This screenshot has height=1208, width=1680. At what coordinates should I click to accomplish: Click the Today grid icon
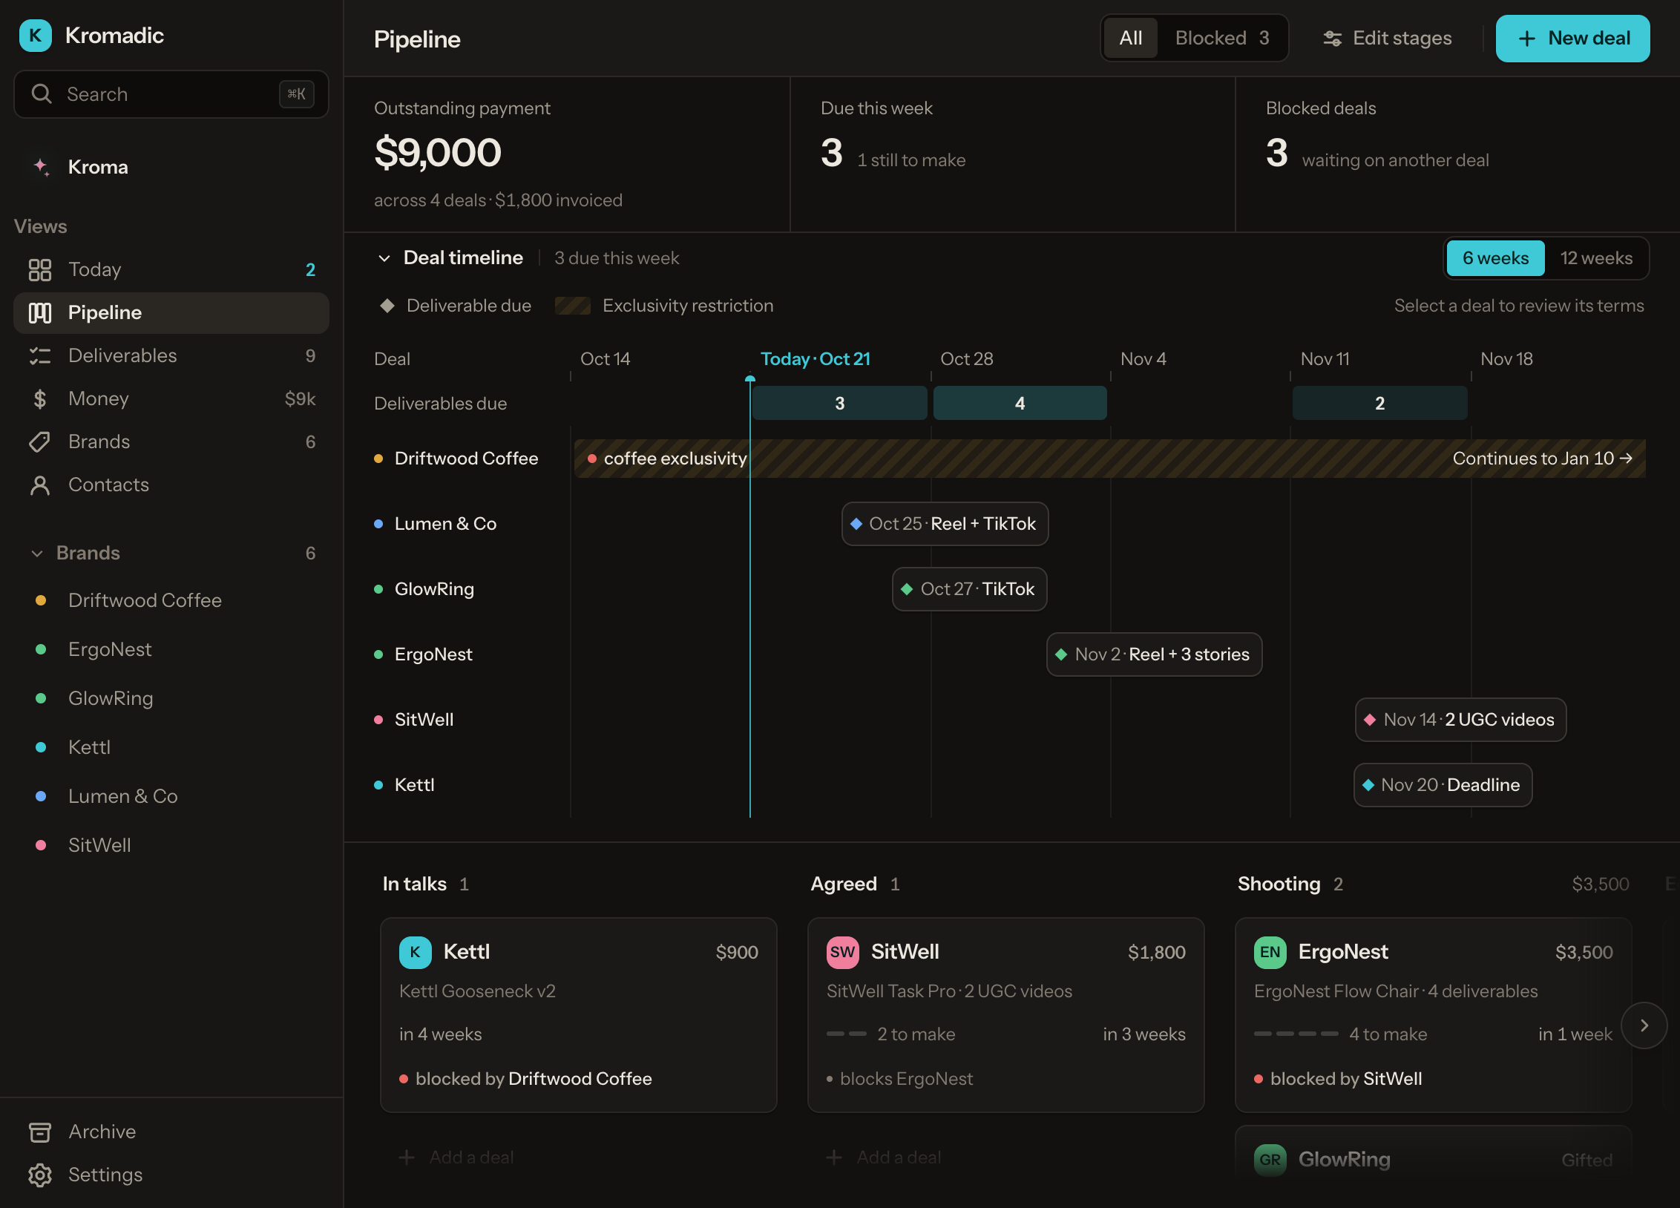click(x=40, y=269)
